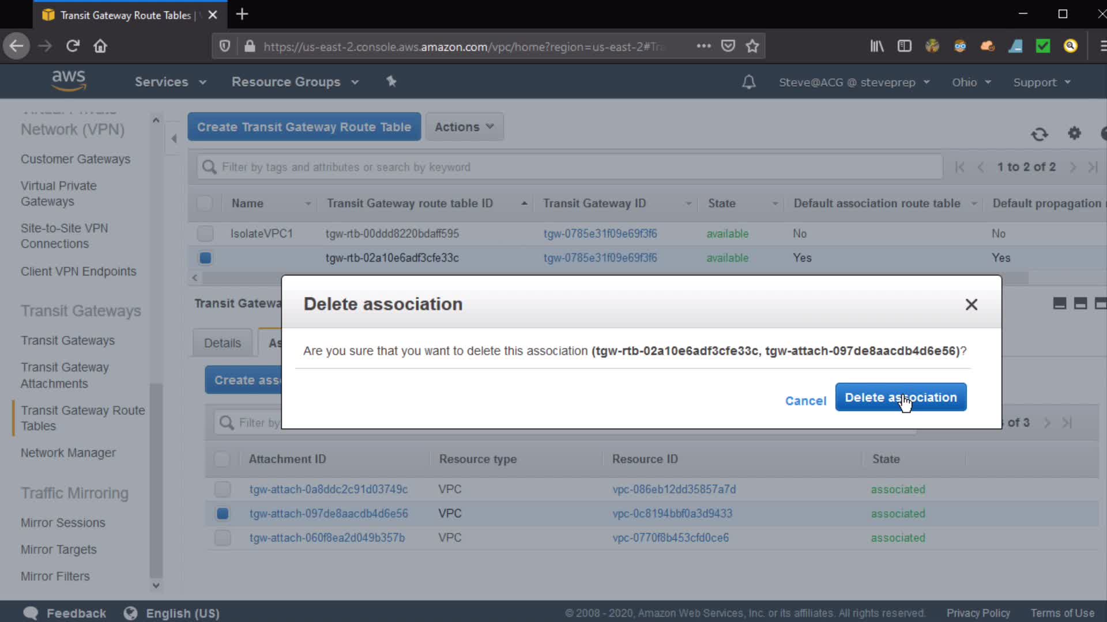Click Cancel in the dialog
The image size is (1107, 622).
[x=805, y=401]
